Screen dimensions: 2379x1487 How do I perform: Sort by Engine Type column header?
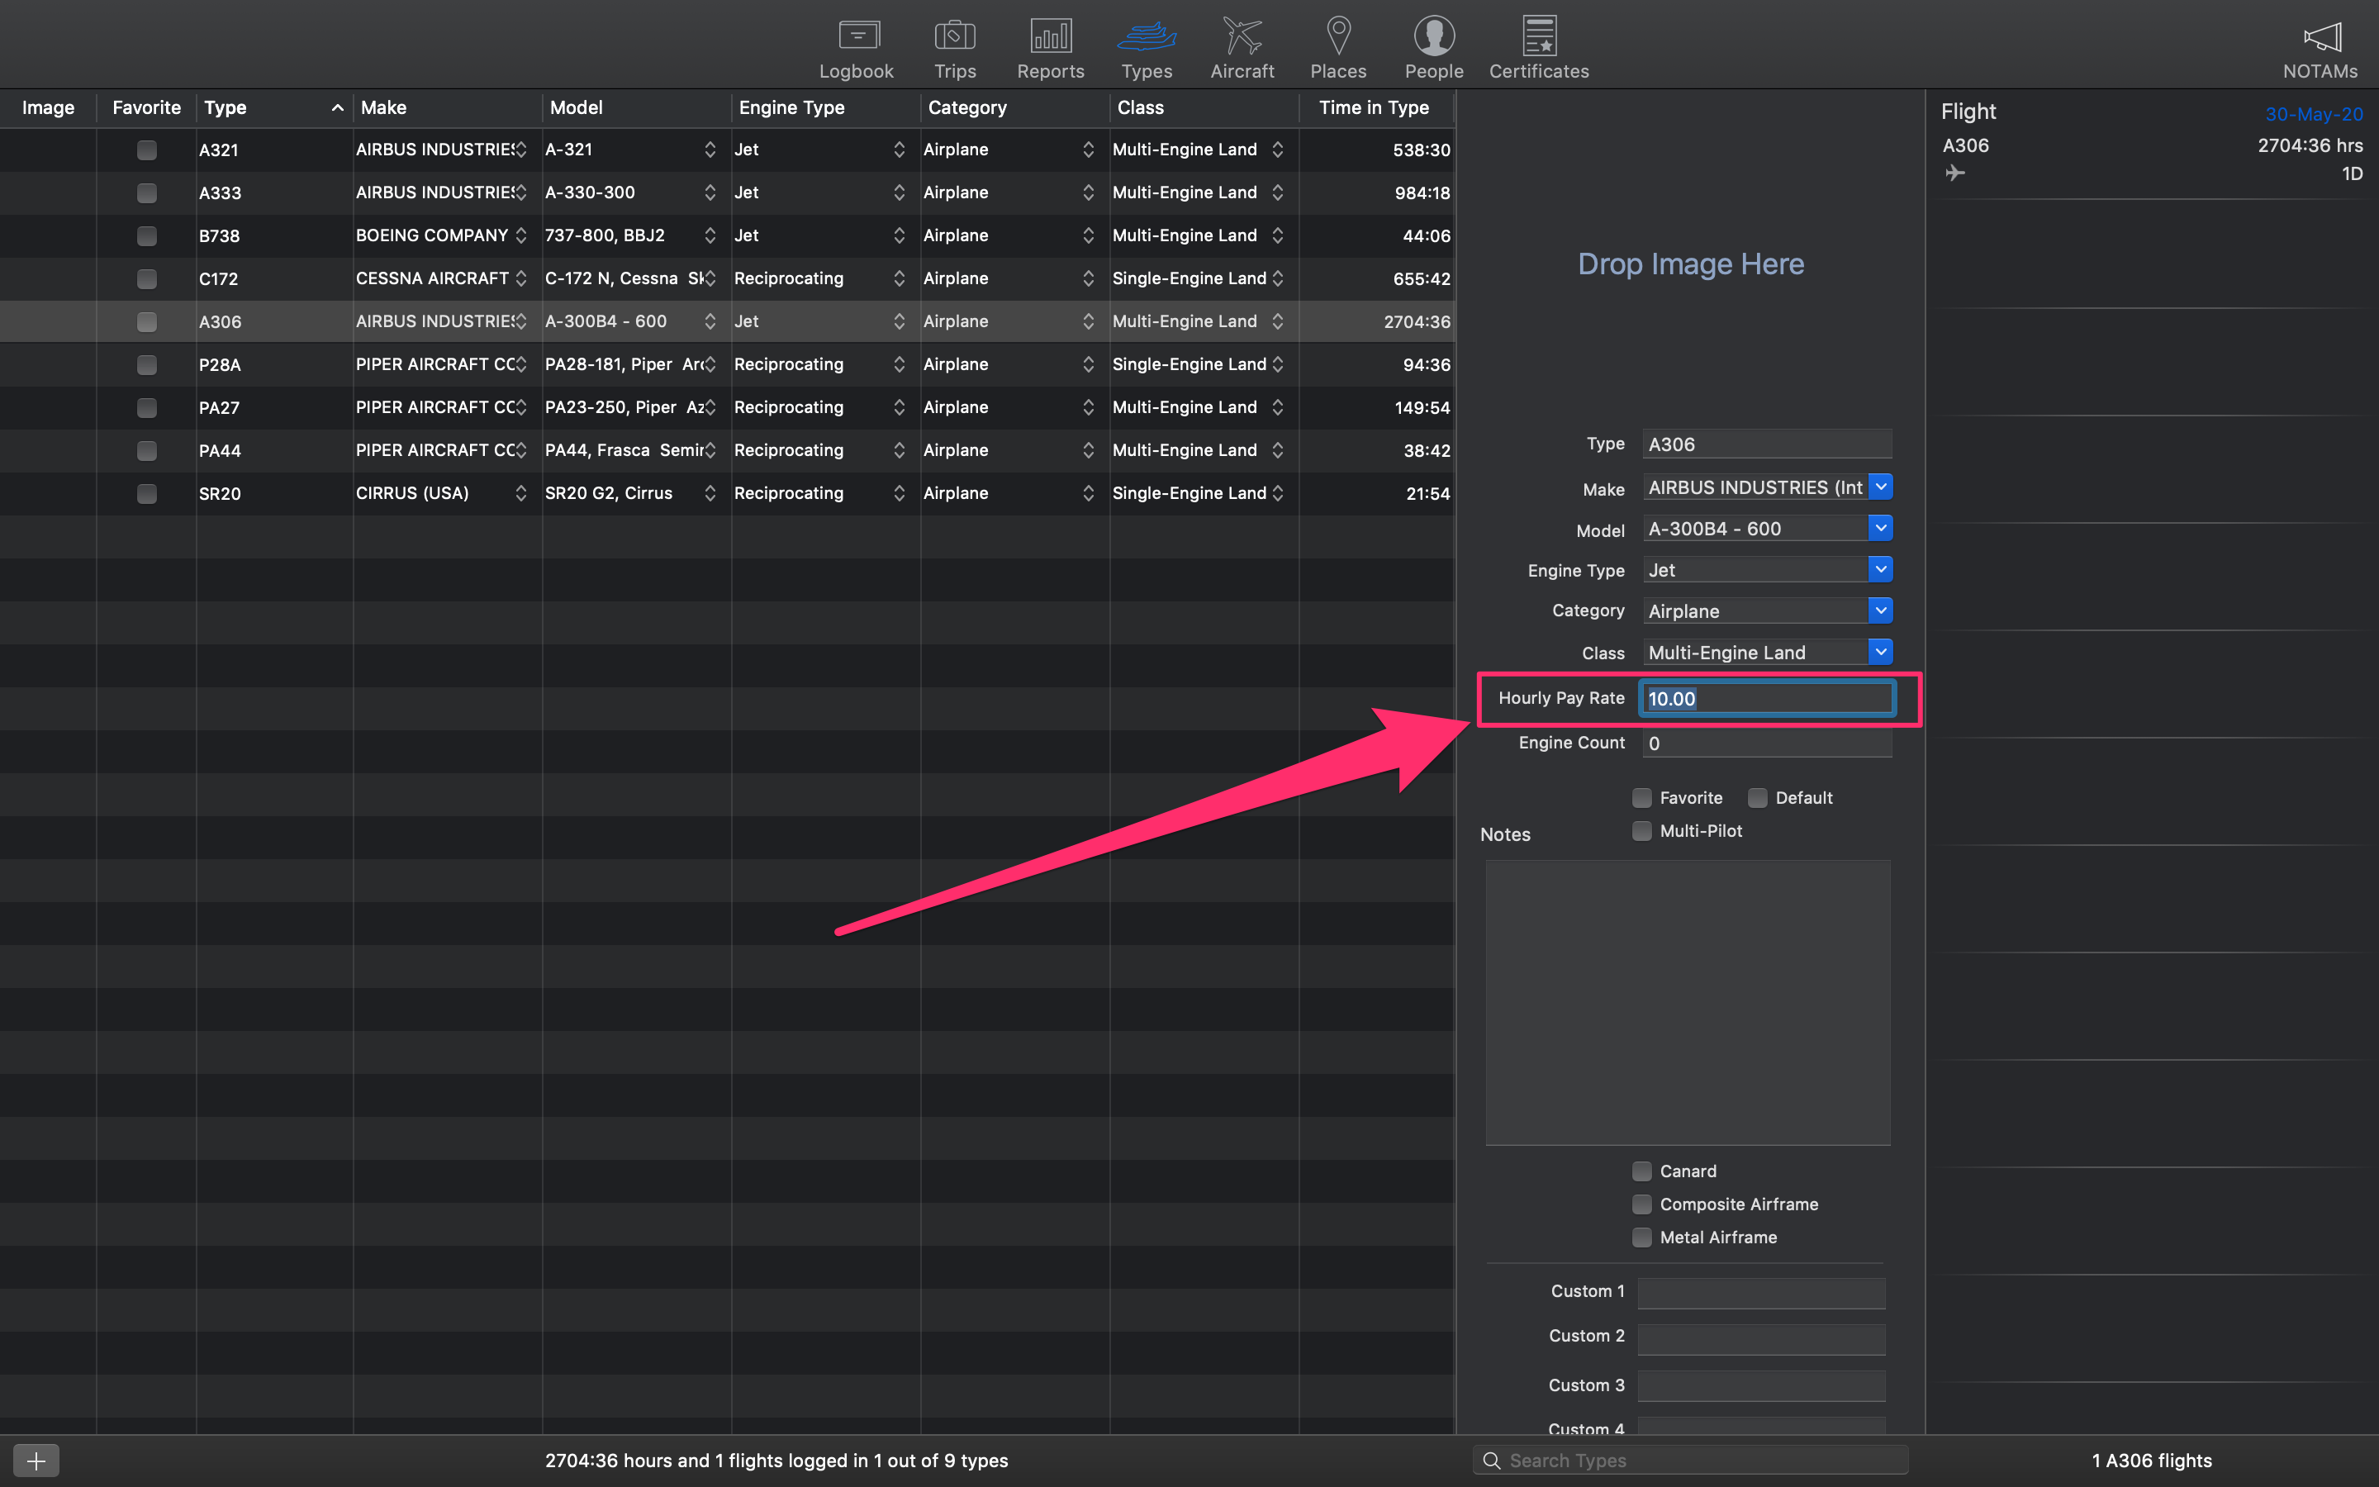(826, 107)
